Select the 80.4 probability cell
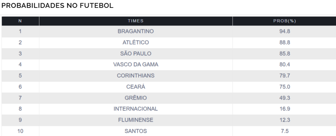Screen dimensions: 336x136 284,65
